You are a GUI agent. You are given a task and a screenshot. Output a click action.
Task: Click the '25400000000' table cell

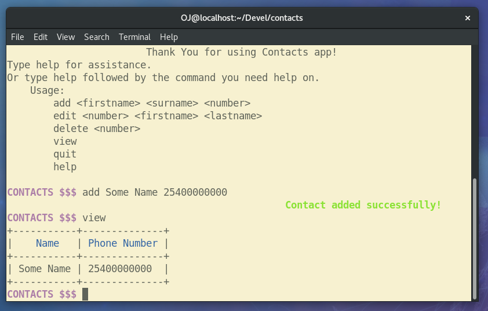coord(120,269)
